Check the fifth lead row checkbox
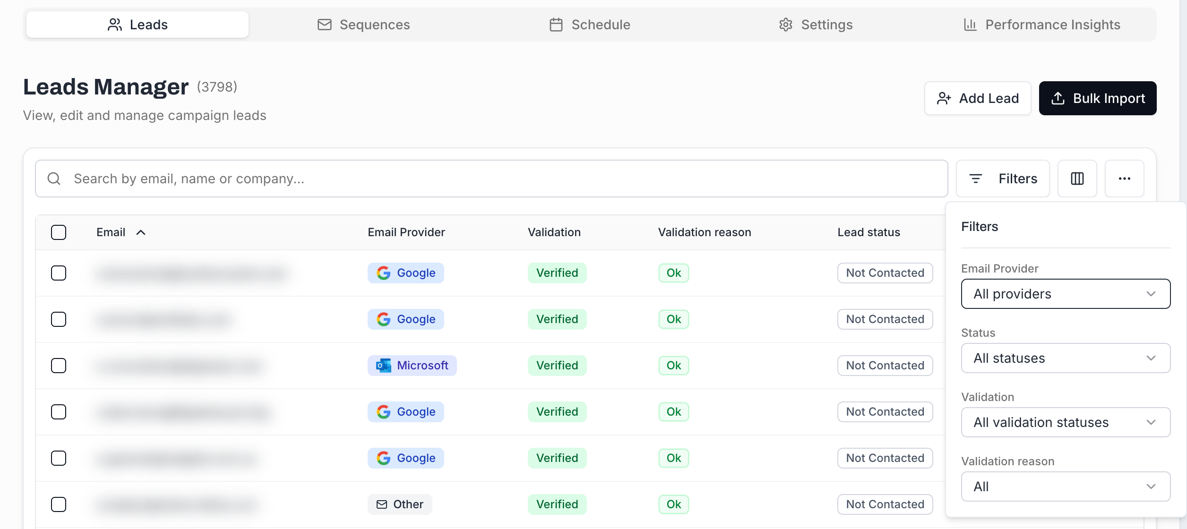 (59, 458)
